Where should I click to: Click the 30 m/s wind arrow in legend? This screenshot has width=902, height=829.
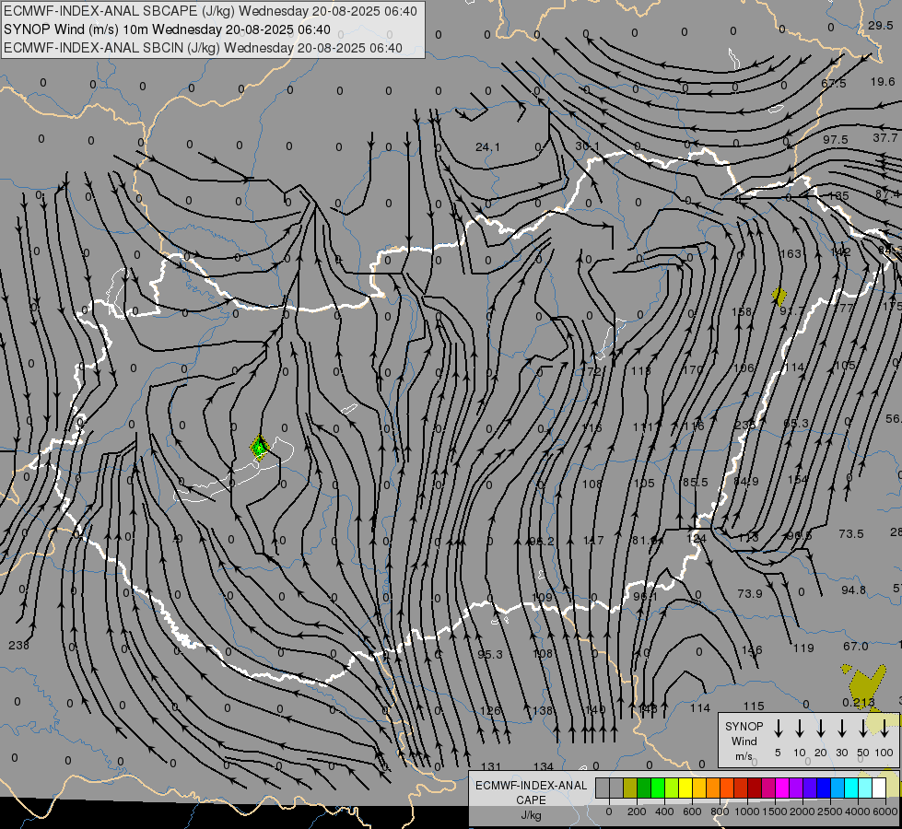click(x=841, y=729)
